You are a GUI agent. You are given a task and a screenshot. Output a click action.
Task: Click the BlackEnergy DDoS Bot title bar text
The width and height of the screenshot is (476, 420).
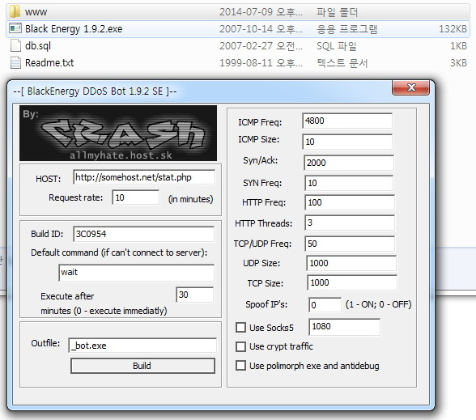95,91
